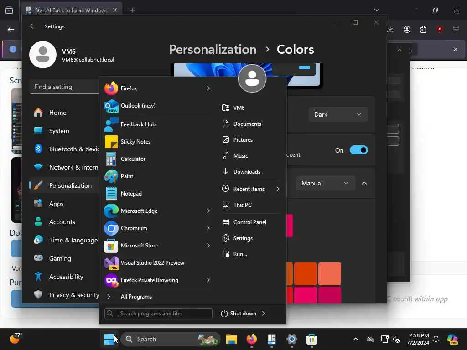Click Settings back arrow button
This screenshot has width=467, height=350.
pos(33,26)
